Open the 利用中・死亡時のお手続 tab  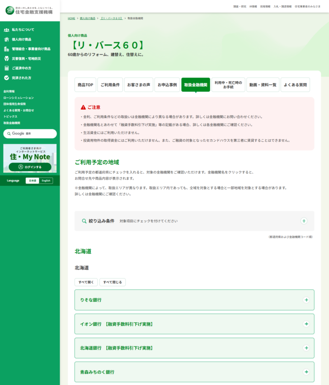(228, 85)
